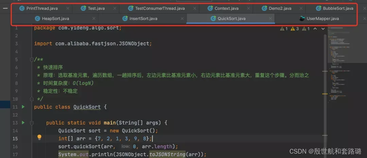This screenshot has width=367, height=158.
Task: Click the package declaration com.yideng.algo.sort
Action: (x=90, y=28)
